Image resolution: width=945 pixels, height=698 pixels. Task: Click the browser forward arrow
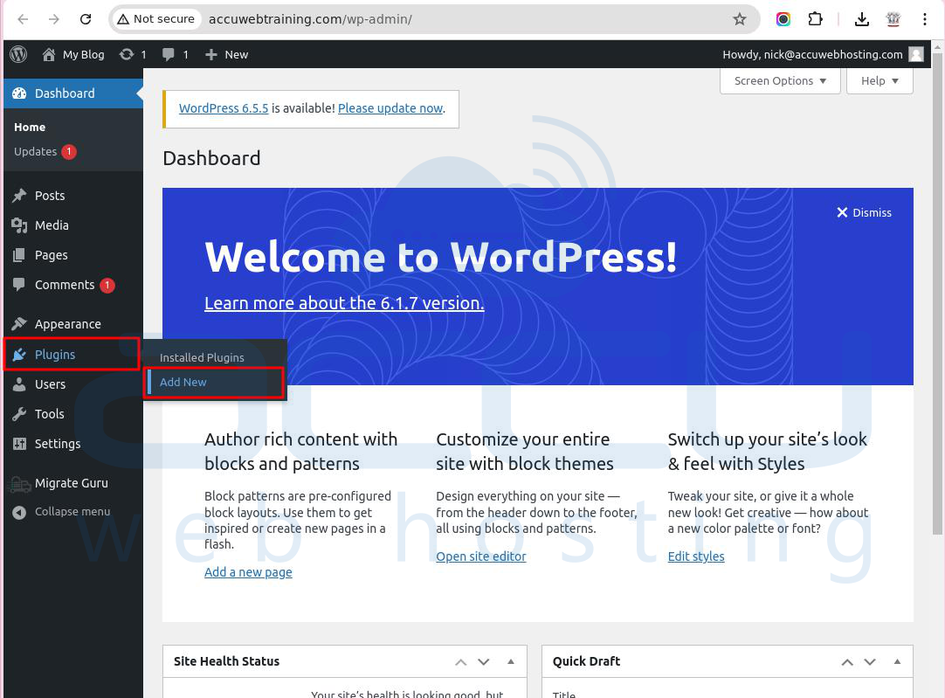coord(54,19)
